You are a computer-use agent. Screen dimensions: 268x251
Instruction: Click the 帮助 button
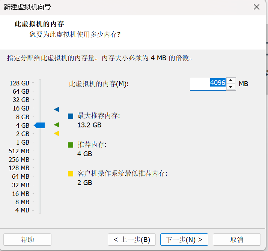(x=27, y=239)
